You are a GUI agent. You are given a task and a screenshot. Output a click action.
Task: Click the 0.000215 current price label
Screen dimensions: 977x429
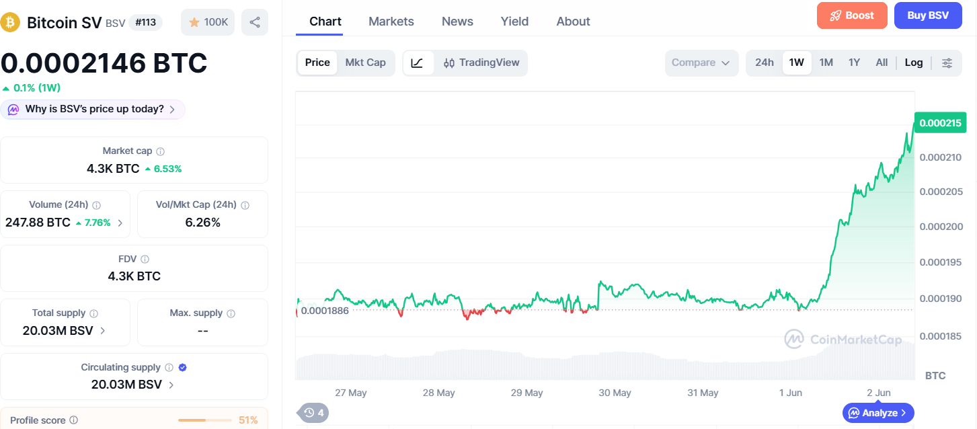pos(941,123)
